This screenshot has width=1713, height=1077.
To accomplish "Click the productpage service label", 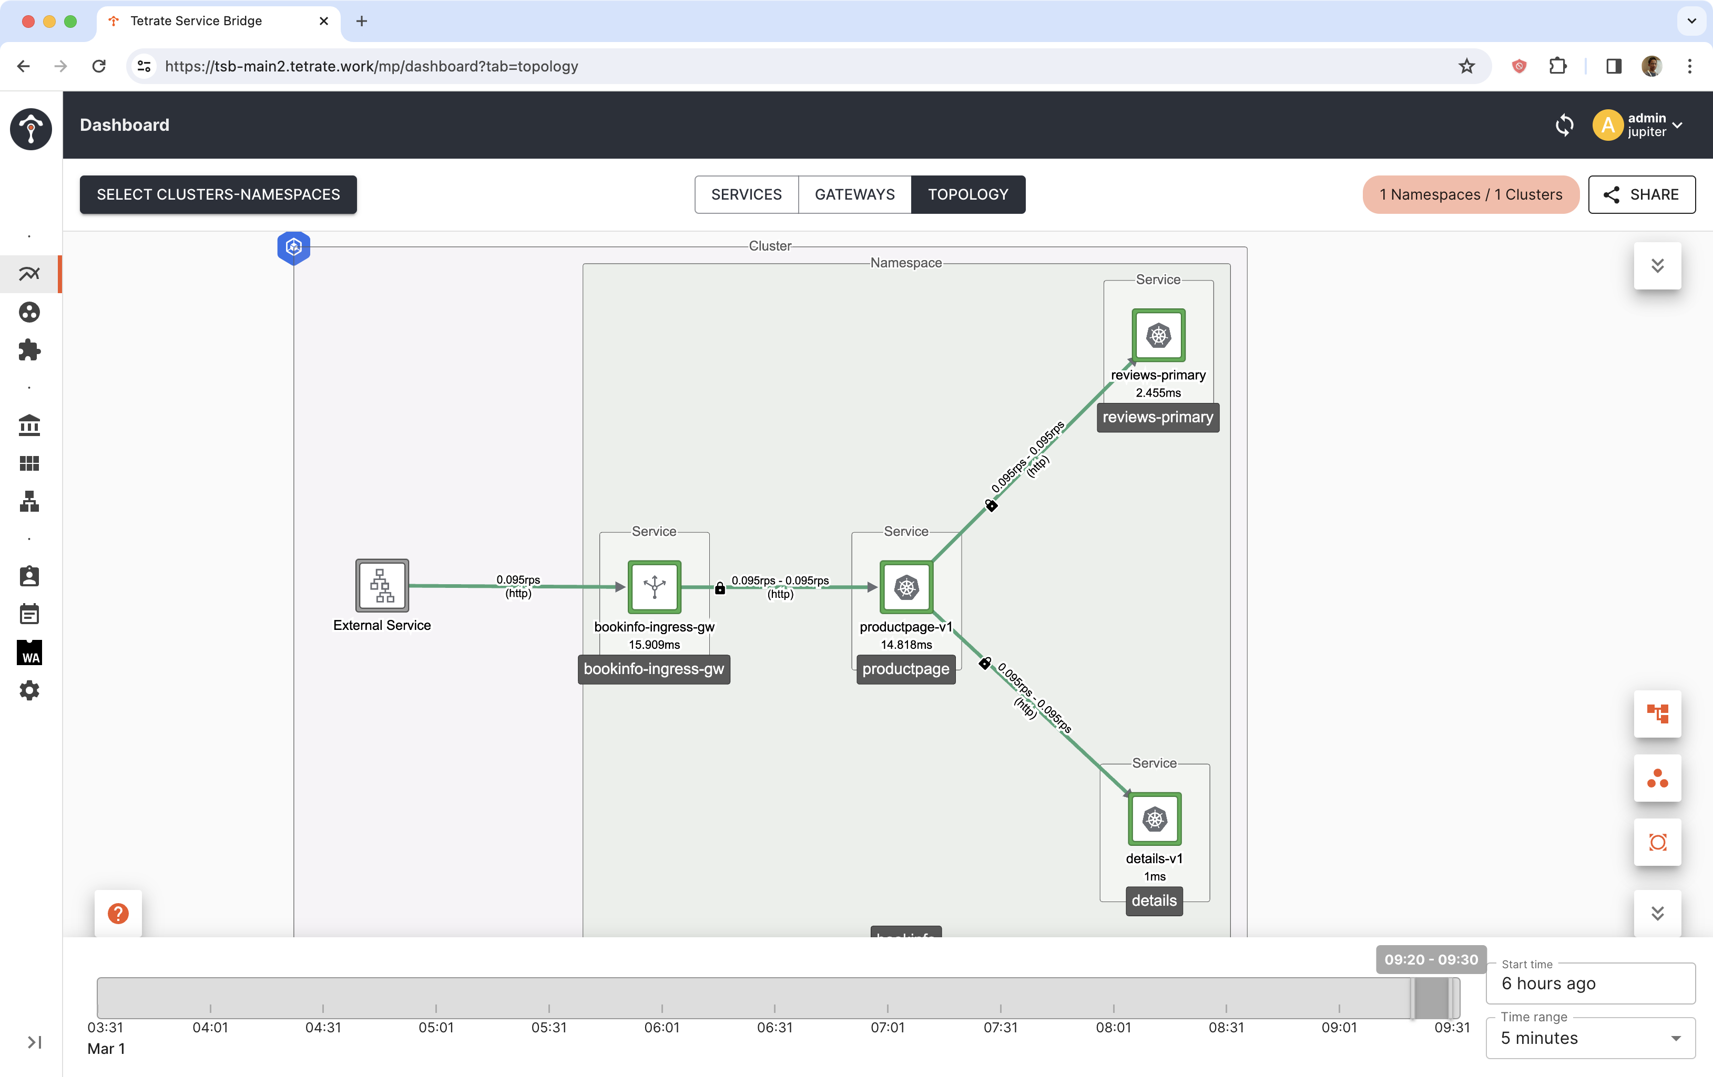I will pyautogui.click(x=905, y=669).
